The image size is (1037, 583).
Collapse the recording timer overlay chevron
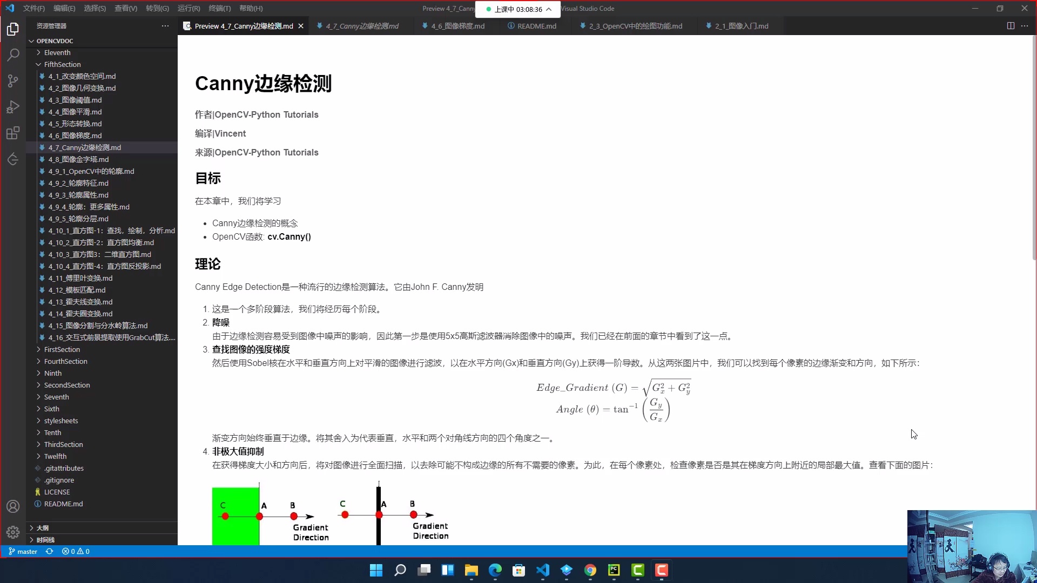click(549, 9)
